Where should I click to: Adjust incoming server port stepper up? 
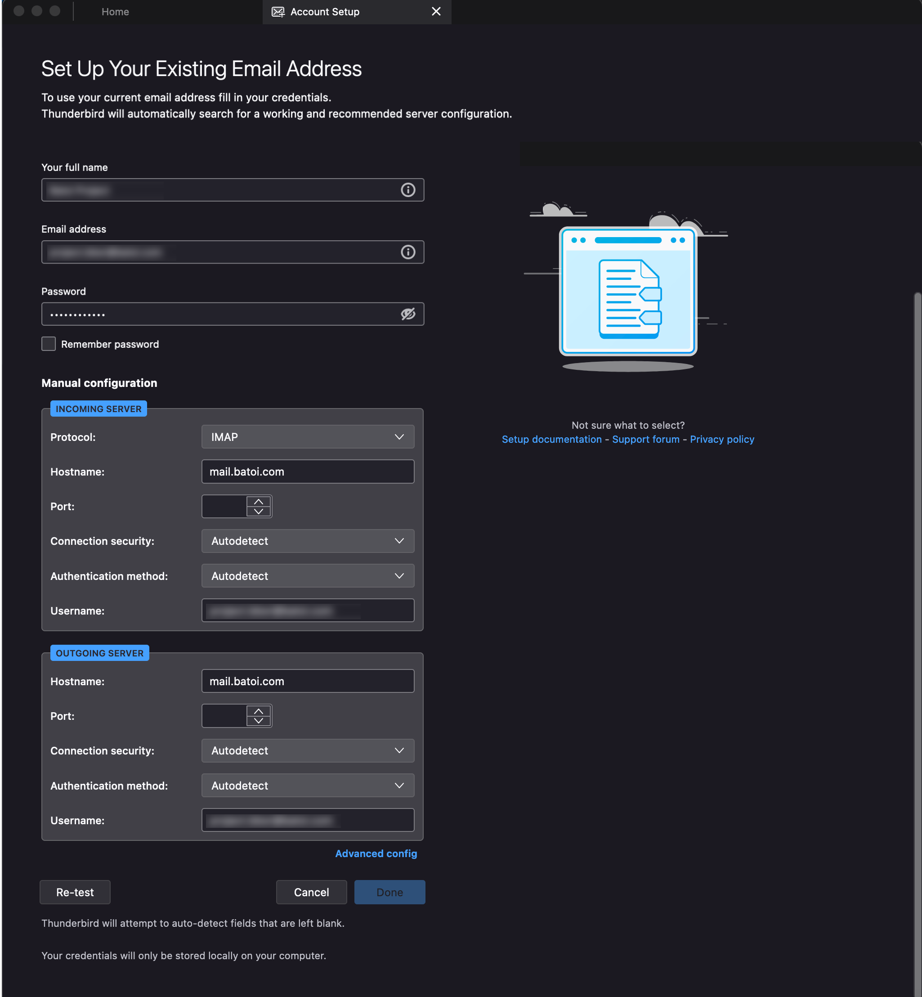pos(260,501)
